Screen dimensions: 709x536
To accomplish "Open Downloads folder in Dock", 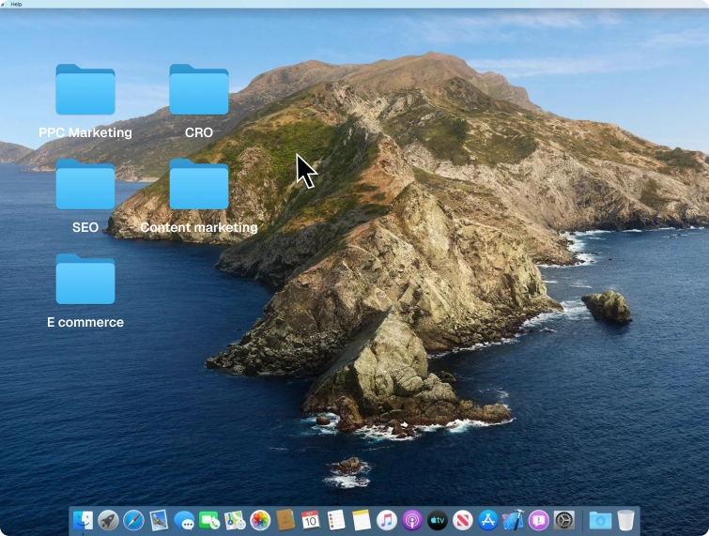I will (x=600, y=520).
